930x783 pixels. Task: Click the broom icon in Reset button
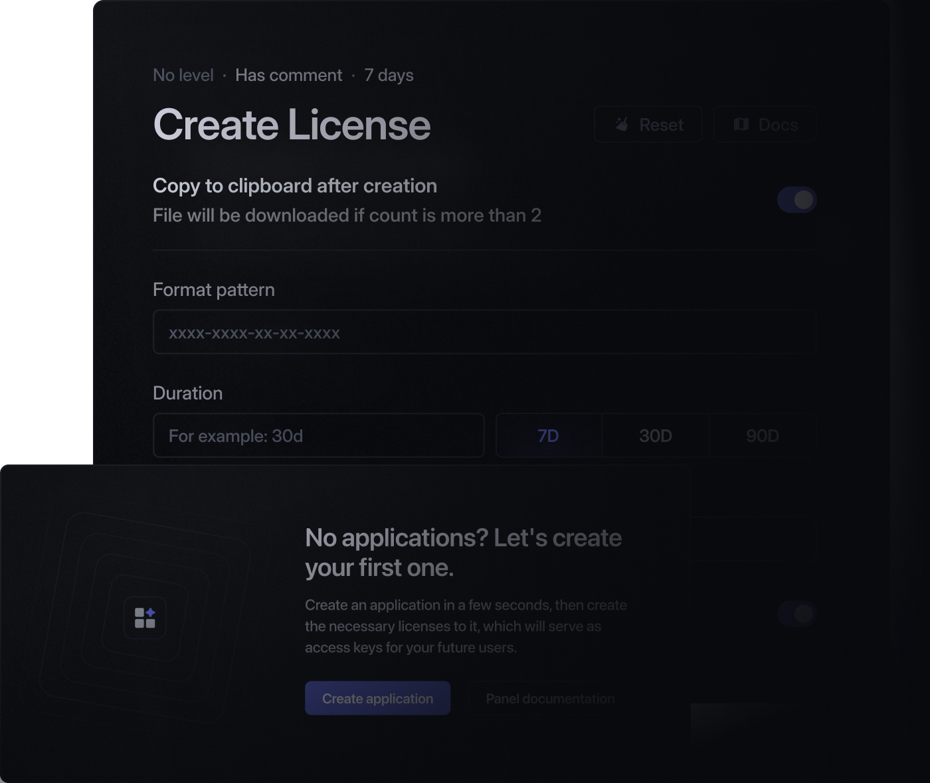point(621,125)
